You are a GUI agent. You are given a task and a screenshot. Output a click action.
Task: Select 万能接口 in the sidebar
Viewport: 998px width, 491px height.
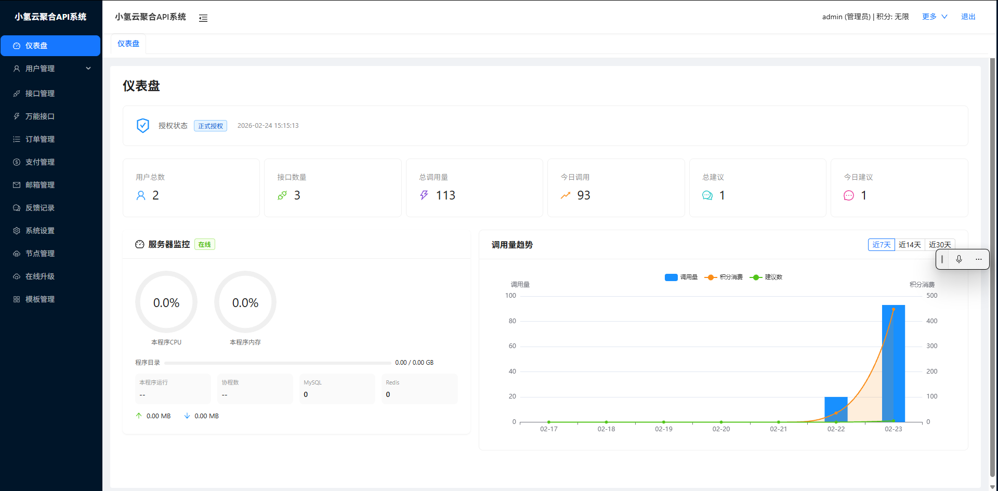click(40, 116)
